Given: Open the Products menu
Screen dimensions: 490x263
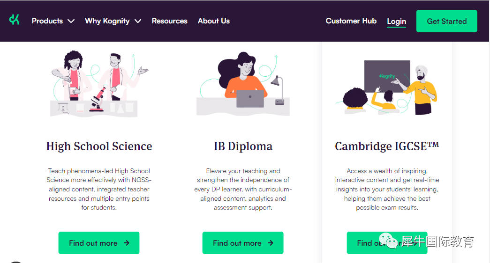Looking at the screenshot, I should tap(47, 21).
